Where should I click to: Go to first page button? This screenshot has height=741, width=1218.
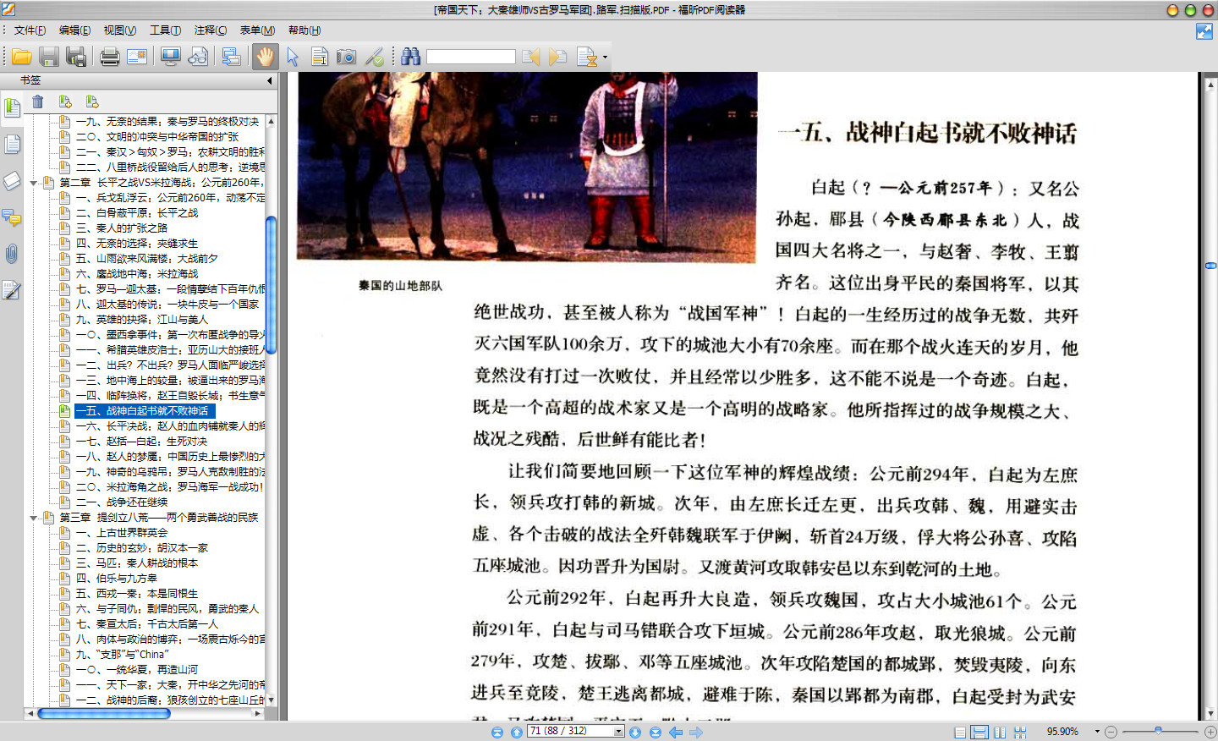click(x=497, y=733)
